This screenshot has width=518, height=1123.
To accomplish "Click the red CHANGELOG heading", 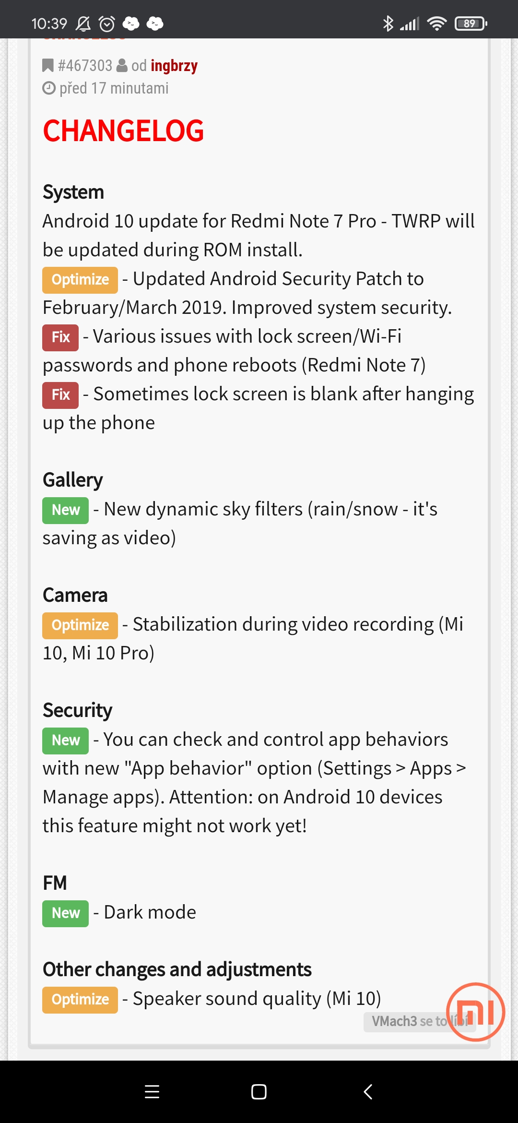I will tap(123, 131).
